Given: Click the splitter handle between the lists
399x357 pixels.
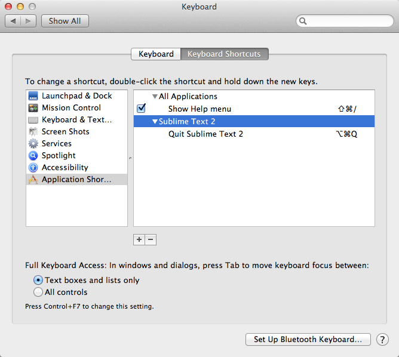Looking at the screenshot, I should (130, 158).
